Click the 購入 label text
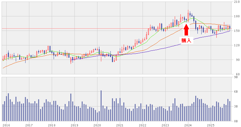Screen dimensions: 241x127 [186, 40]
